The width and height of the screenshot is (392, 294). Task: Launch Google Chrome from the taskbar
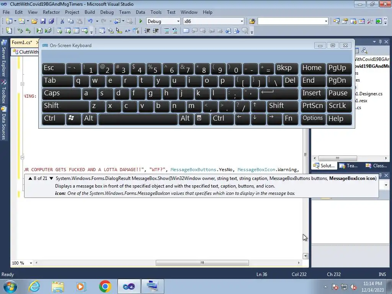(105, 286)
